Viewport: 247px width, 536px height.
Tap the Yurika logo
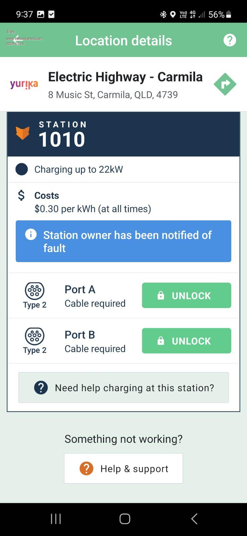pos(24,84)
